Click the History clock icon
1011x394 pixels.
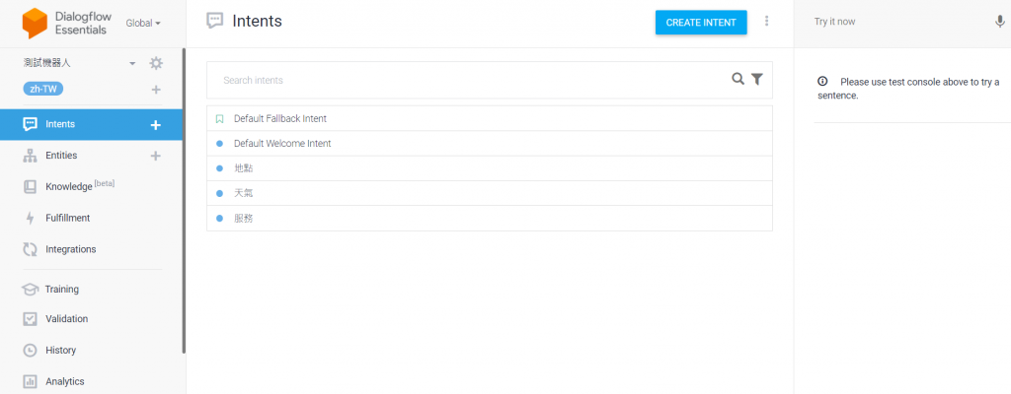pos(30,351)
